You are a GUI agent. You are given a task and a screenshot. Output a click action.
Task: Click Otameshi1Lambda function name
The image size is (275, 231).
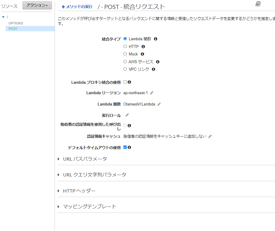click(139, 104)
